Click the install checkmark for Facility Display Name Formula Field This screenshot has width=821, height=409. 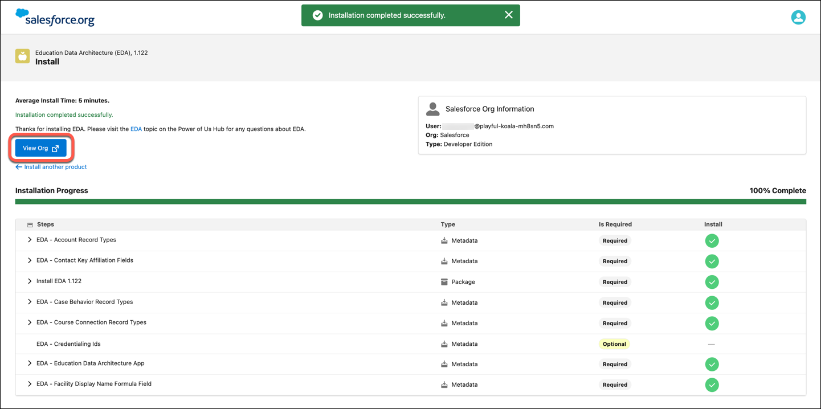[712, 385]
